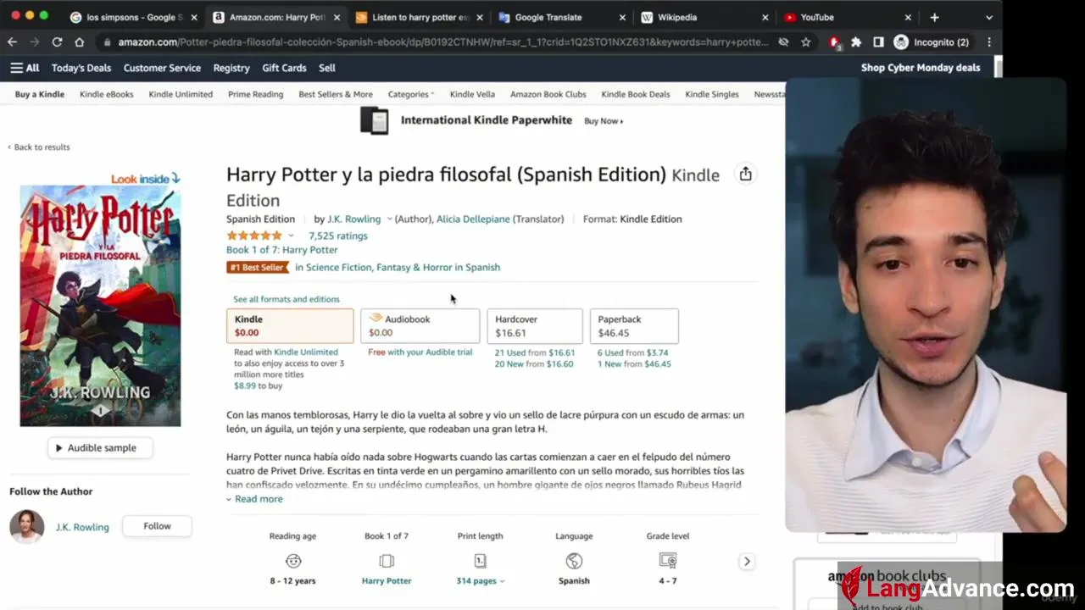This screenshot has width=1085, height=610.
Task: Expand the star ratings dropdown arrow
Action: [291, 236]
